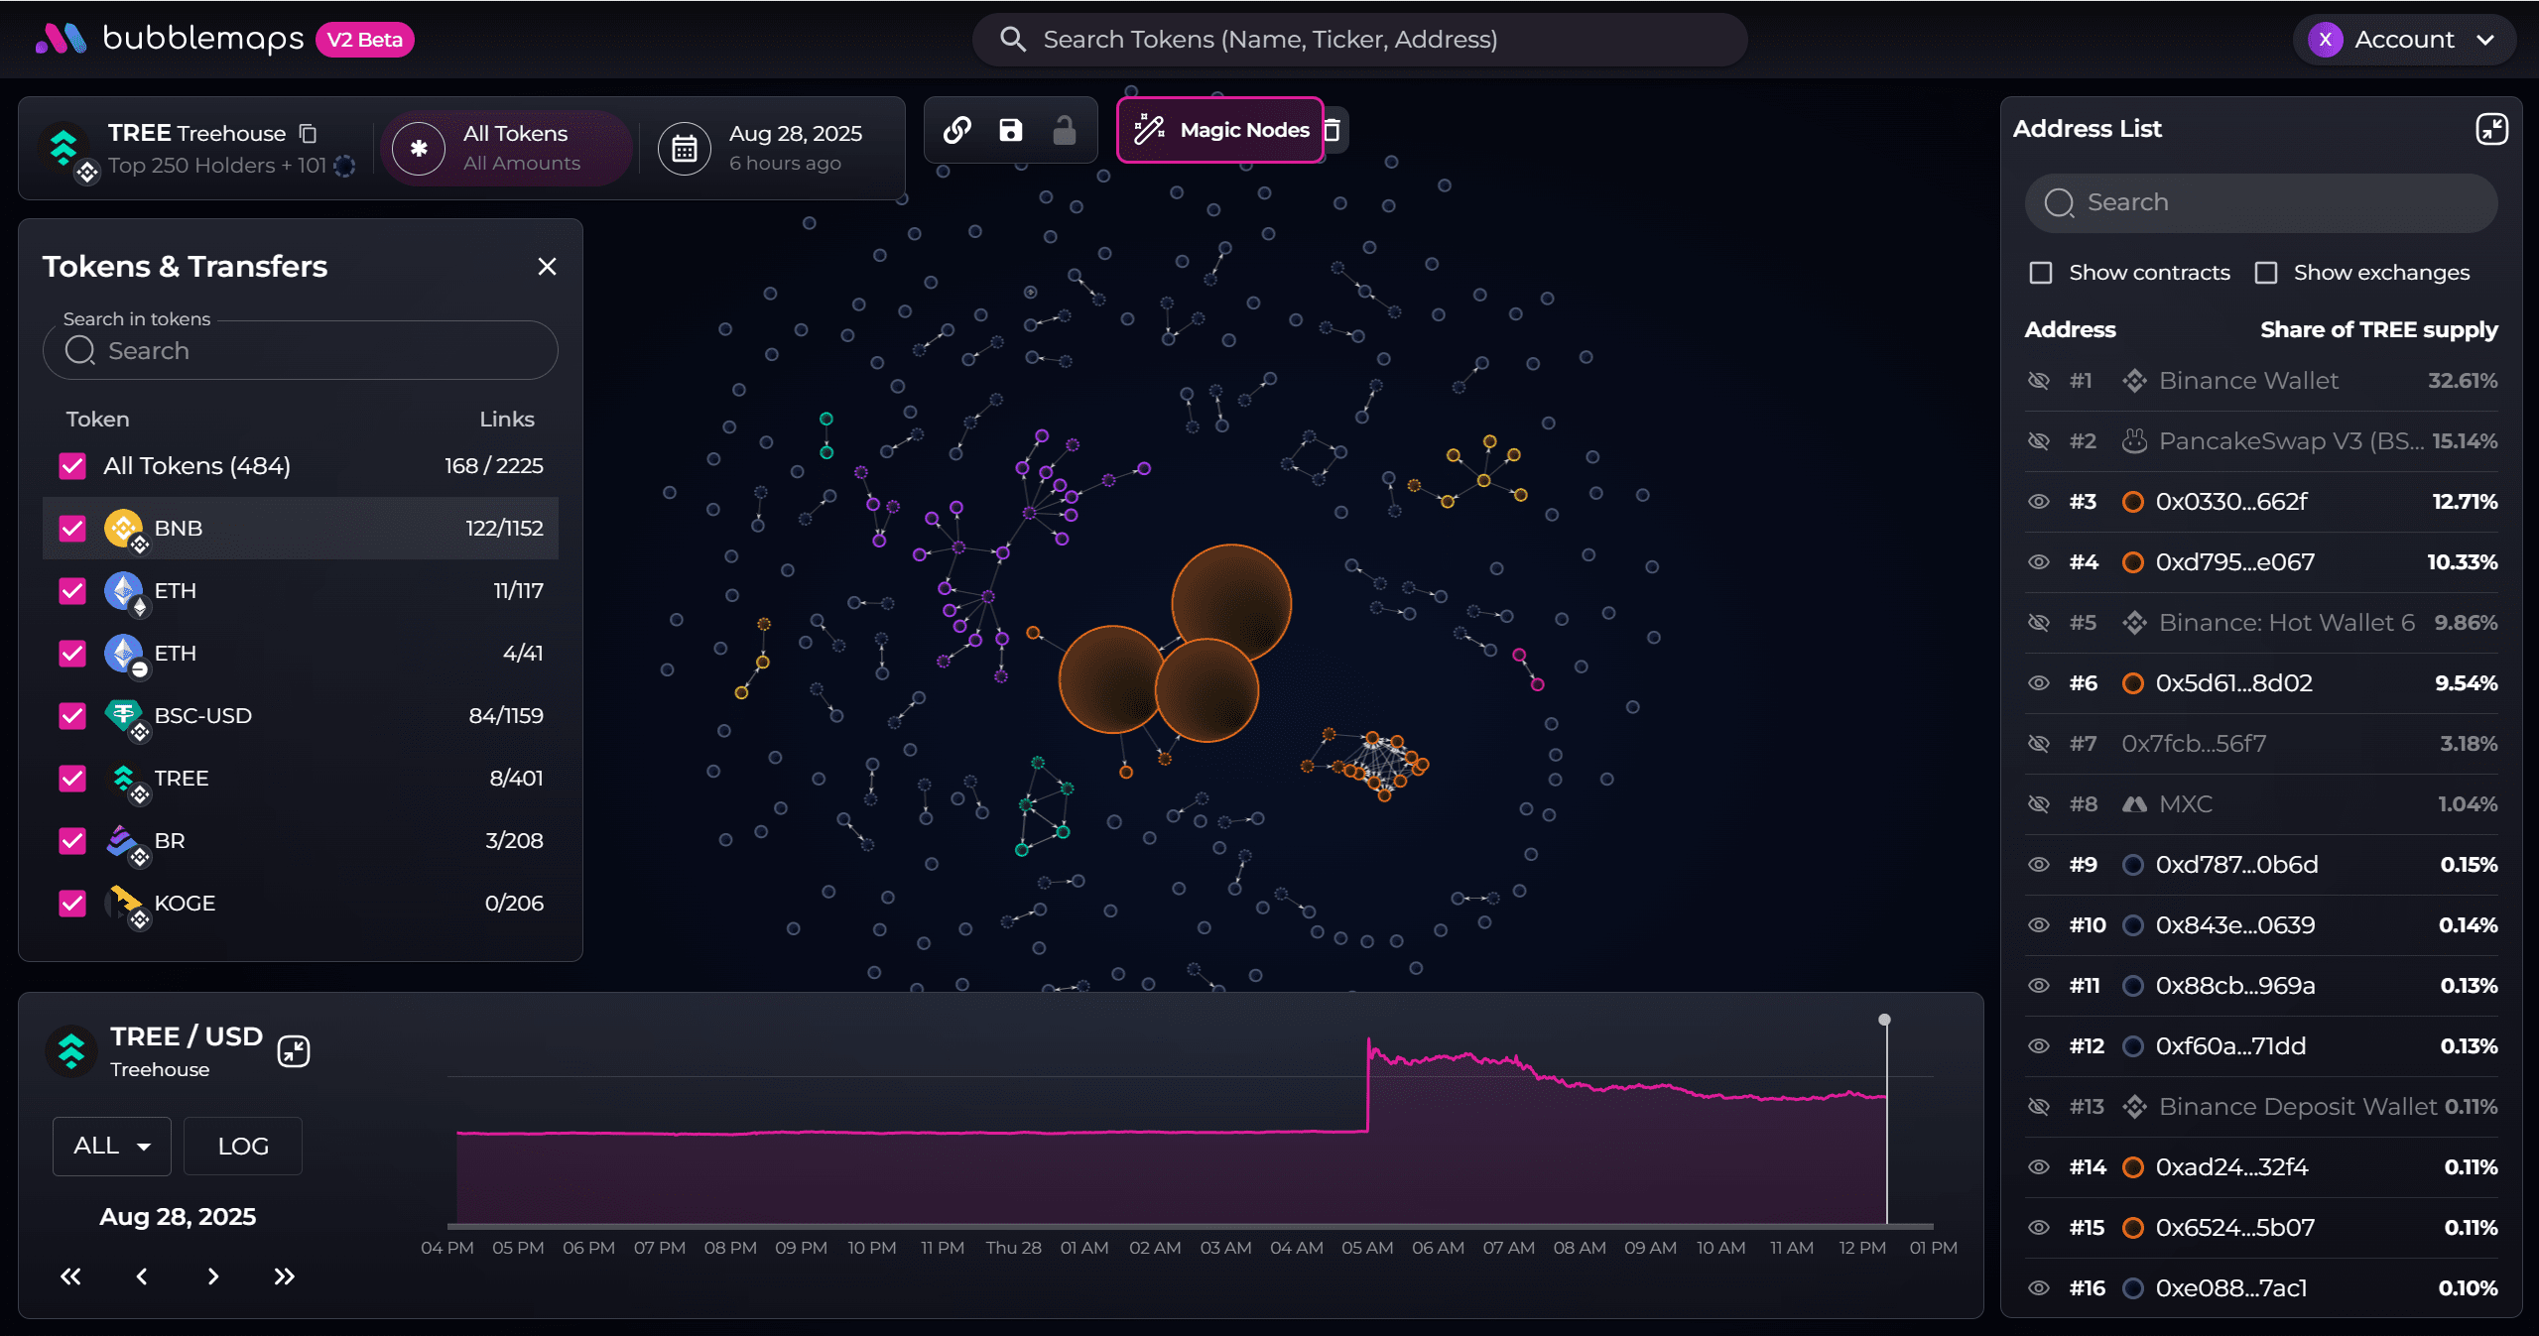Collapse the Address List panel

click(2491, 129)
